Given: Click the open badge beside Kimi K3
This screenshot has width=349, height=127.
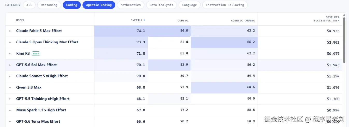Looking at the screenshot, I should coord(36,54).
